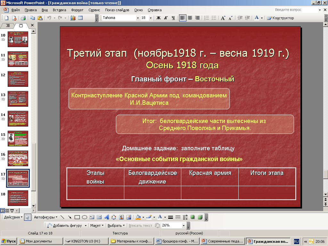Toggle bulleted list button

click(214, 18)
